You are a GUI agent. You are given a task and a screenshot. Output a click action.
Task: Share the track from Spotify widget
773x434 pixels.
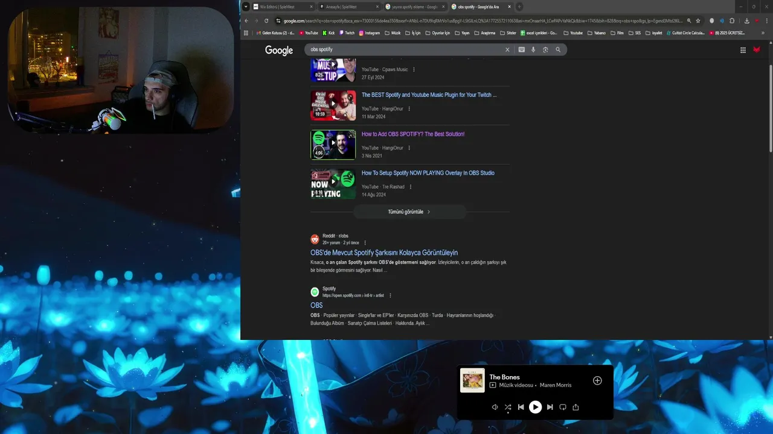click(576, 407)
